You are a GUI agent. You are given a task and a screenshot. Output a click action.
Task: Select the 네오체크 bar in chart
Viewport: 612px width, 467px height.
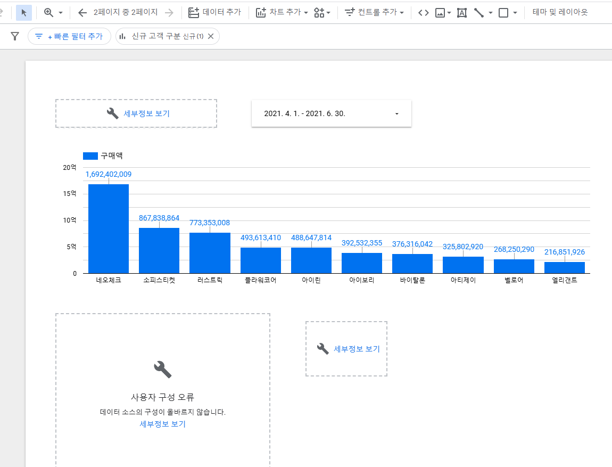(109, 229)
